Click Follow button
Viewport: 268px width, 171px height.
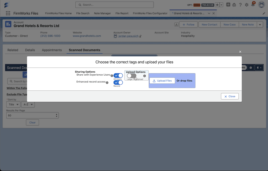[188, 25]
